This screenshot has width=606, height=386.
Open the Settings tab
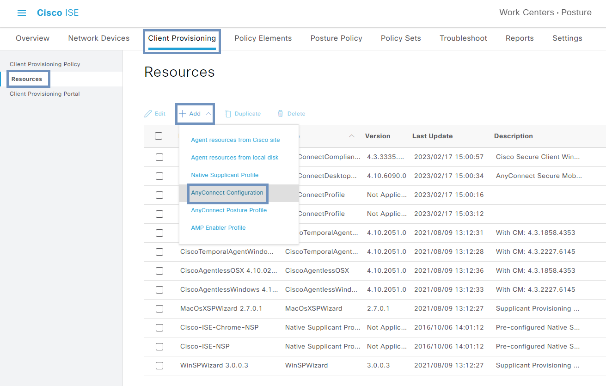tap(567, 38)
